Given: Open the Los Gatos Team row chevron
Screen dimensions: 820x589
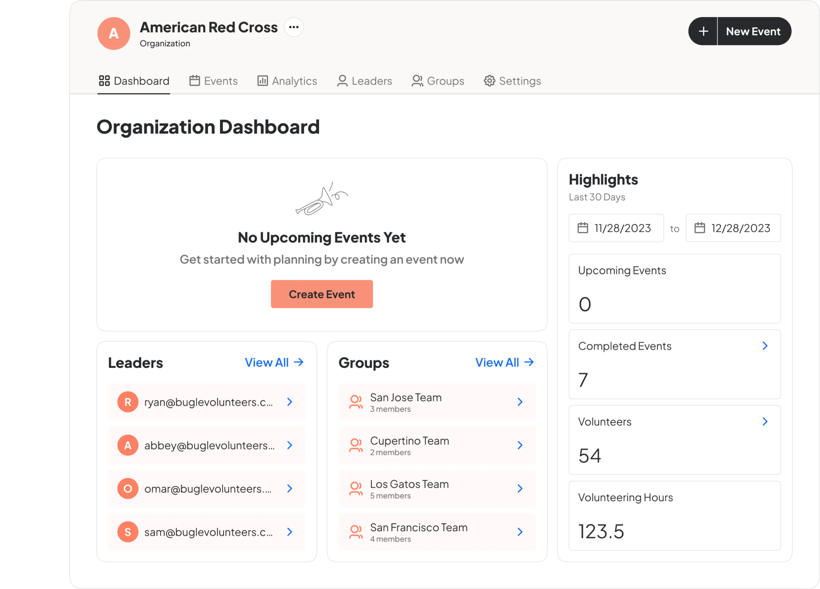Looking at the screenshot, I should click(x=520, y=489).
